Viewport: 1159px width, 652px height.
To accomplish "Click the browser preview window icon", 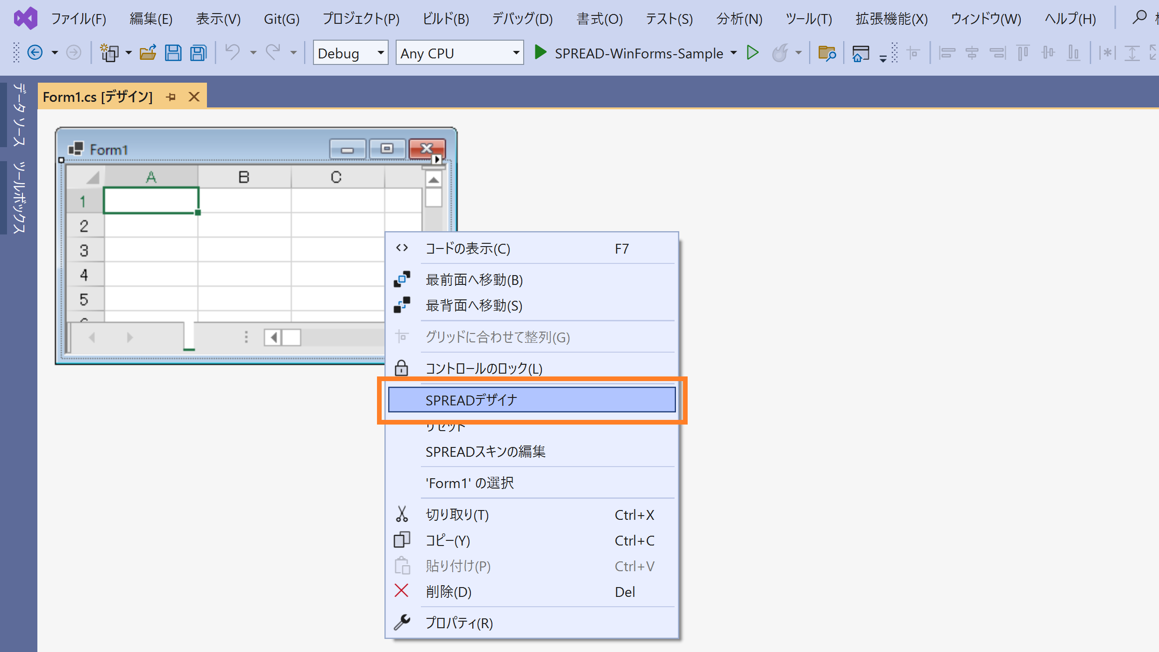I will click(860, 53).
